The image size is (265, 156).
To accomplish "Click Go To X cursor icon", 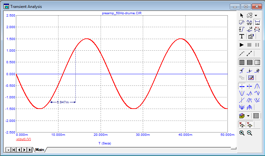I will pyautogui.click(x=242, y=71).
